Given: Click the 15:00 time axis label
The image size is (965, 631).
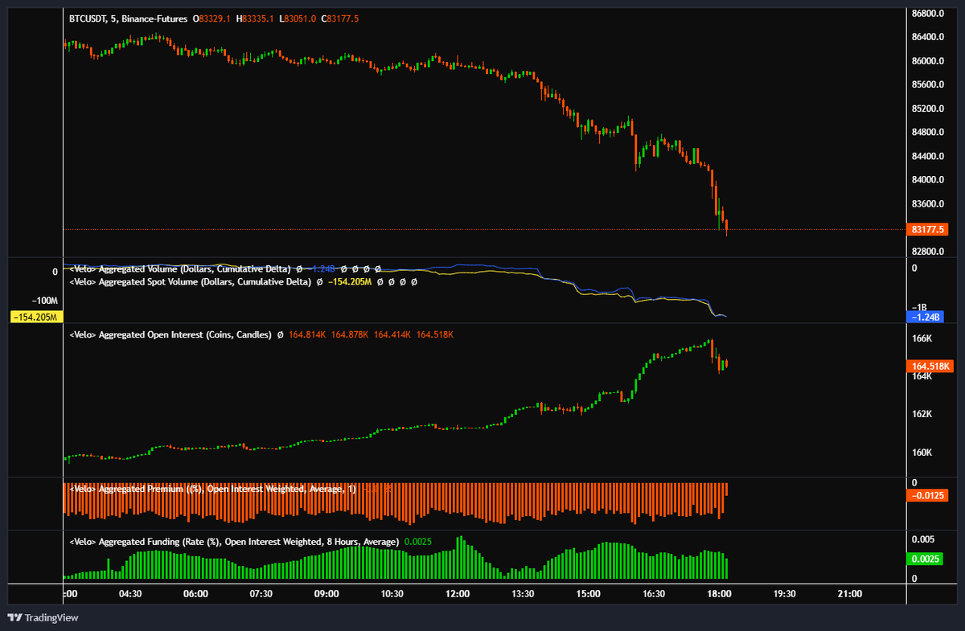Looking at the screenshot, I should pyautogui.click(x=588, y=594).
